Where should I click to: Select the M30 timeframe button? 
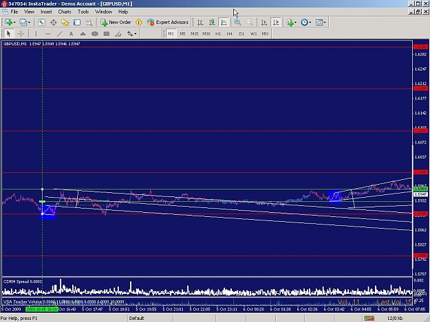click(206, 34)
